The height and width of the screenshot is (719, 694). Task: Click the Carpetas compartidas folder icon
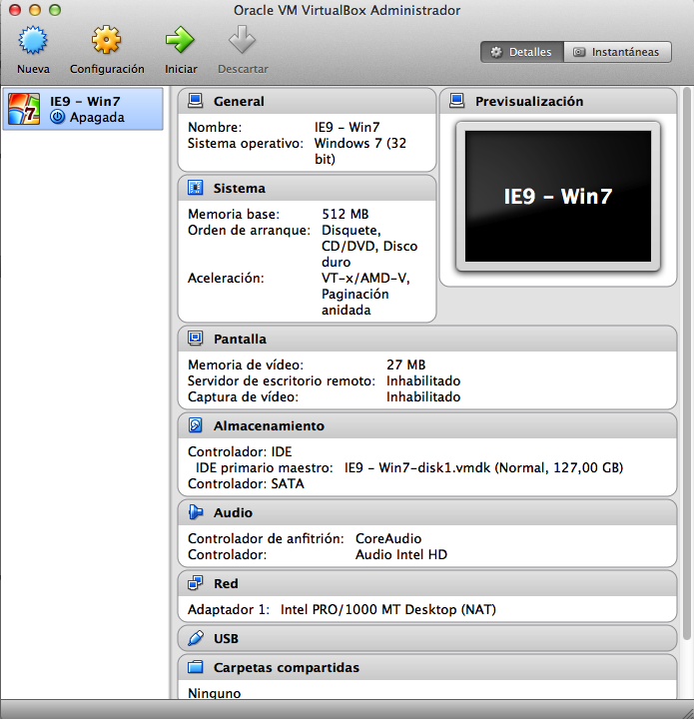click(196, 667)
